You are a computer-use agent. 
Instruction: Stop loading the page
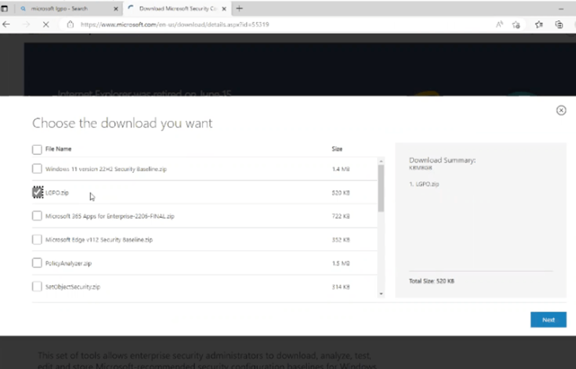click(45, 24)
